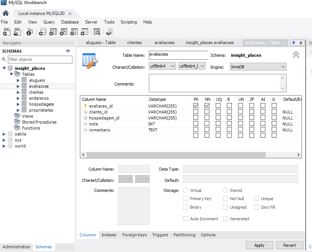Screen dimensions: 312x252
Task: Create a new SQL tab icon
Action: [x=7, y=32]
